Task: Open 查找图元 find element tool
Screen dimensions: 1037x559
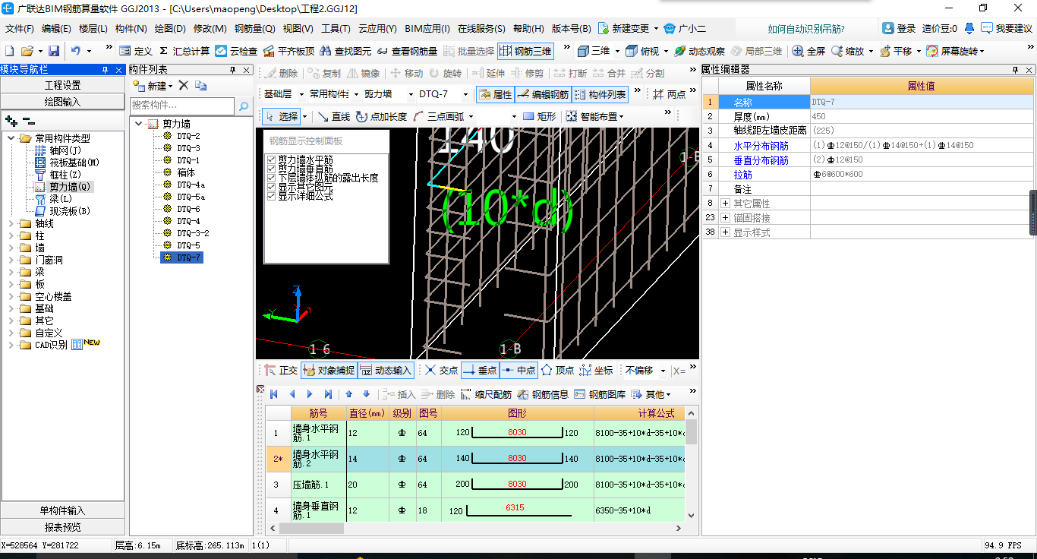Action: (x=345, y=51)
